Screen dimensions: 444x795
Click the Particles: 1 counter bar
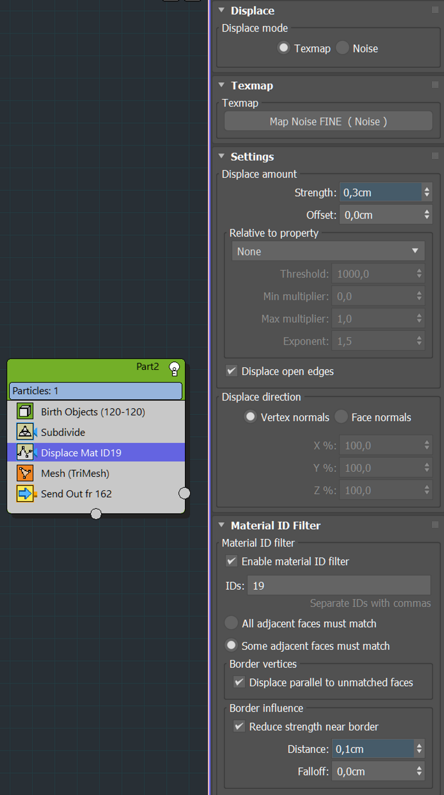click(96, 391)
